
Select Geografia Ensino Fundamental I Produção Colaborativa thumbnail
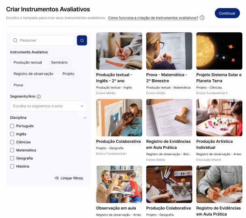(119, 118)
